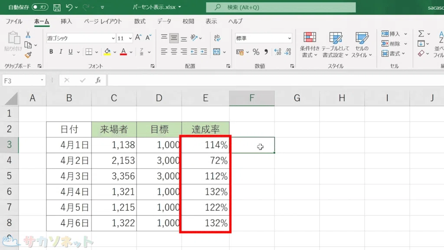
Task: Click increase indent icon
Action: (204, 52)
